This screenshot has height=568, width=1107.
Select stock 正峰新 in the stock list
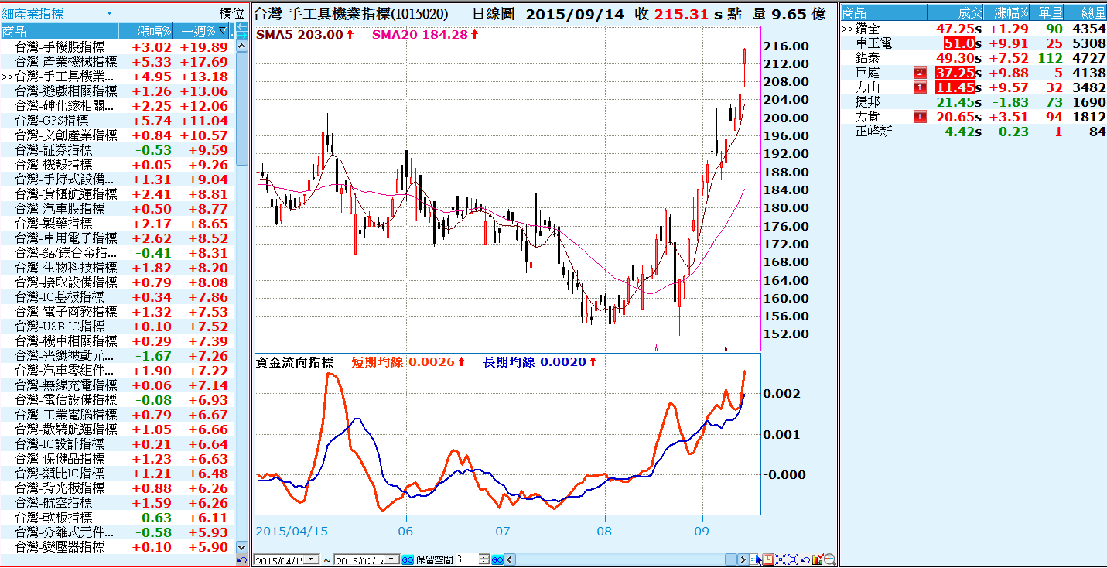pos(973,132)
